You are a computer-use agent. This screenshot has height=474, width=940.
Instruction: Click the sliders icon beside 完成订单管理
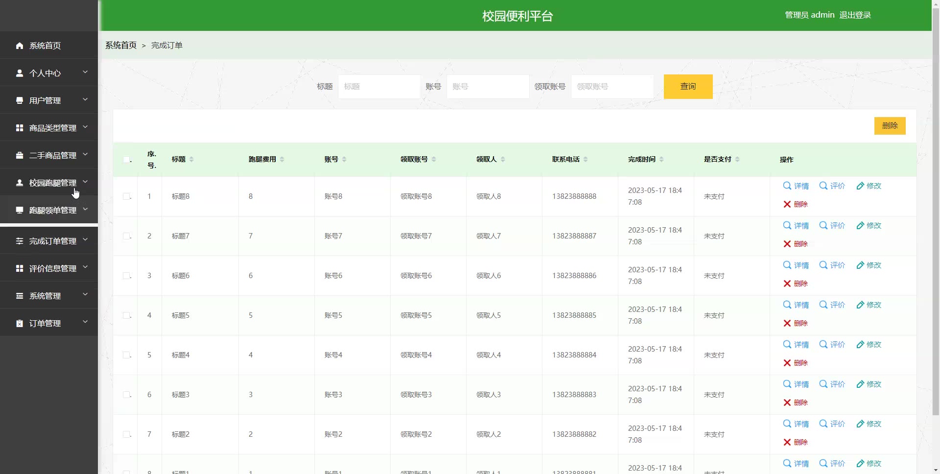tap(20, 241)
